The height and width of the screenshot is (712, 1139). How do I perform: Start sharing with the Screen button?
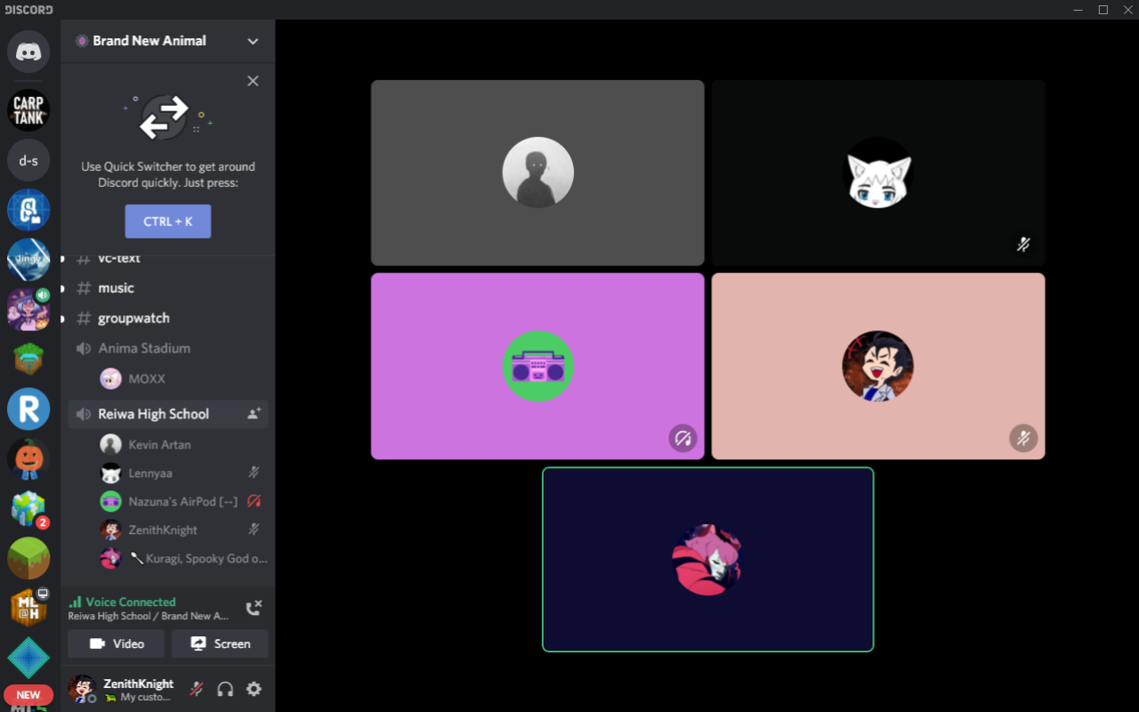point(219,643)
